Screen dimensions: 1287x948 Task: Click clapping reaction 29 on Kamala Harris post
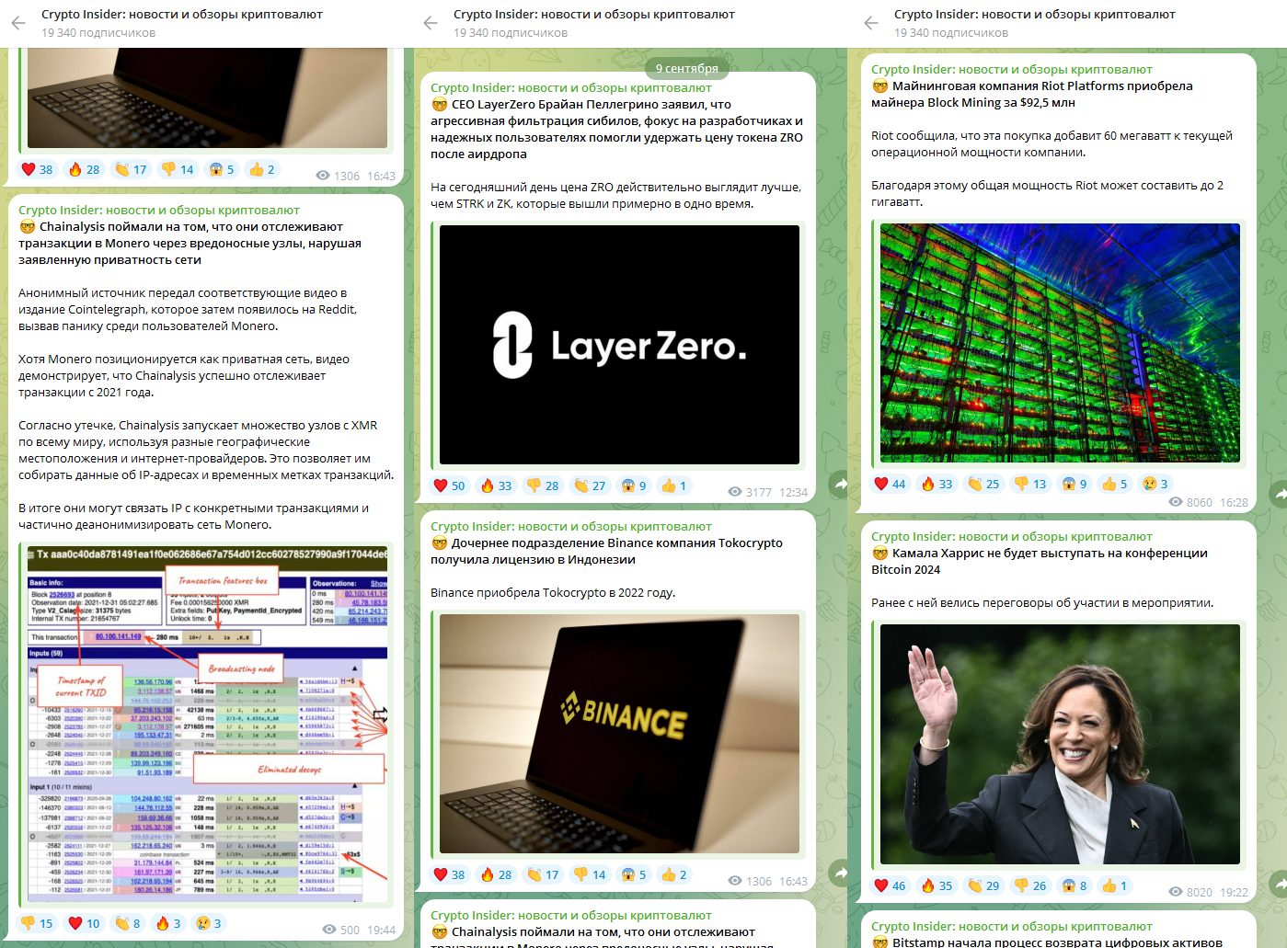tap(984, 885)
